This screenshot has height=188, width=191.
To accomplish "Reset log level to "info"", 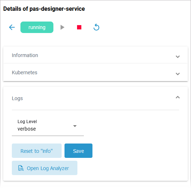I will point(37,151).
